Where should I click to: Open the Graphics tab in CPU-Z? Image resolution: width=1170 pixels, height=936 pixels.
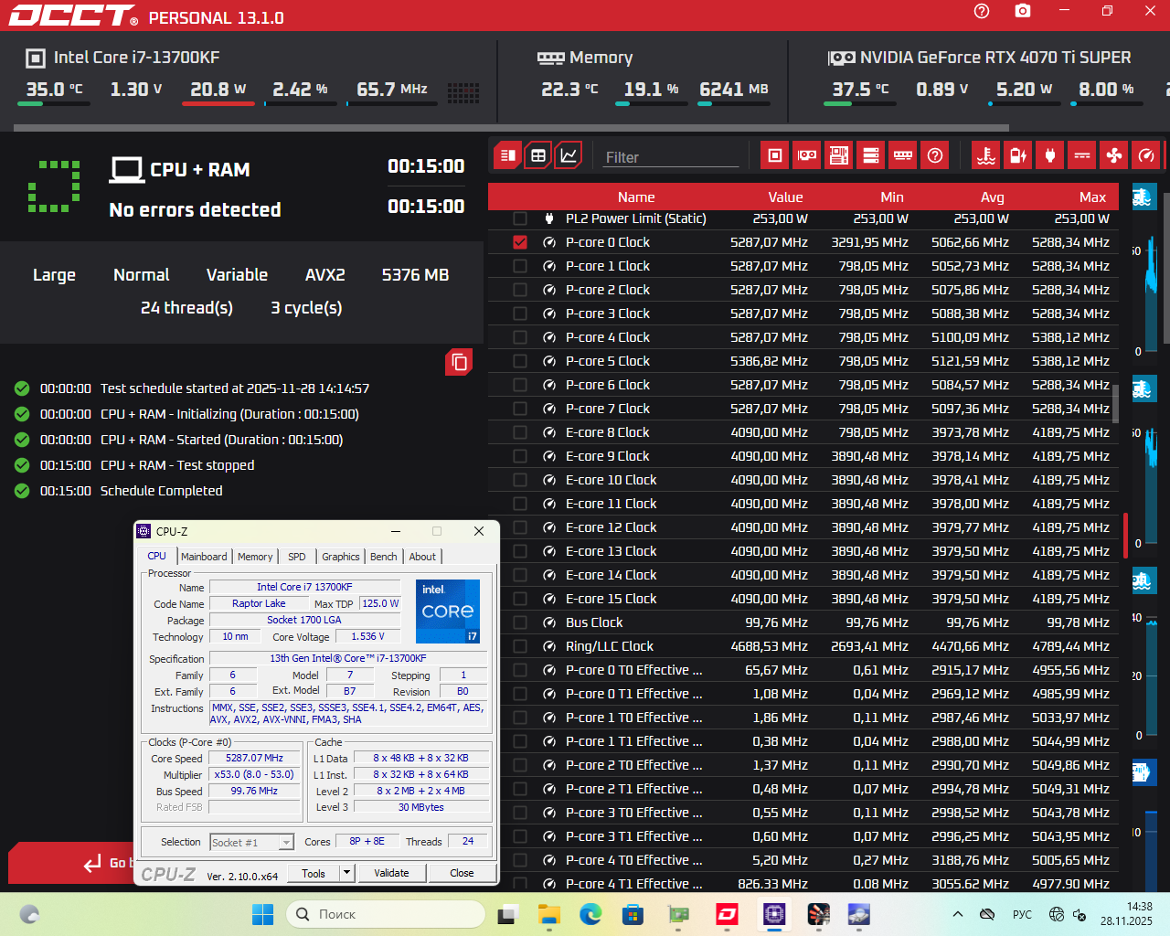click(341, 557)
